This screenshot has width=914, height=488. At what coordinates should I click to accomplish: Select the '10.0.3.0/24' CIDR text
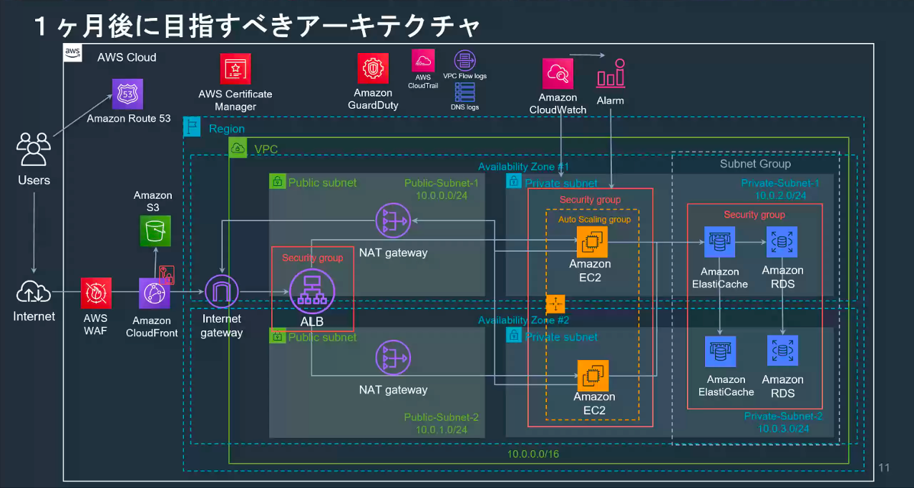[x=784, y=429]
